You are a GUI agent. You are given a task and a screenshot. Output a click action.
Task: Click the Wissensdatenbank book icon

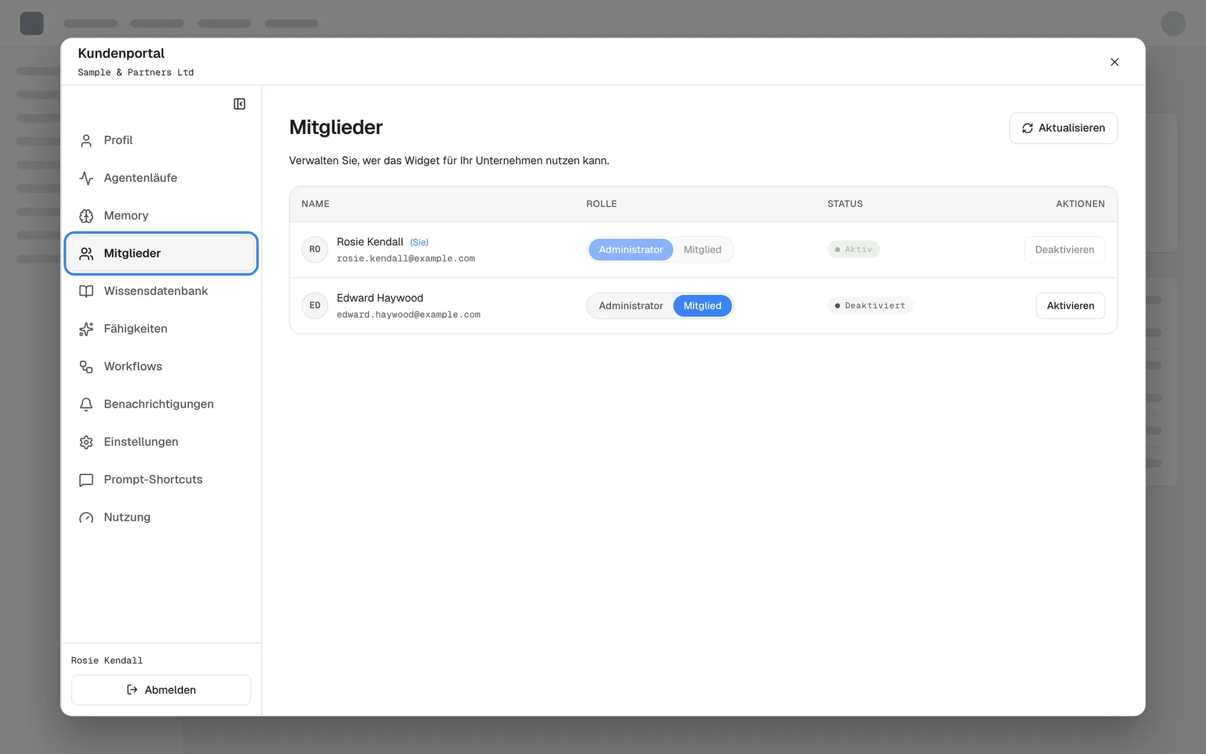pyautogui.click(x=86, y=292)
